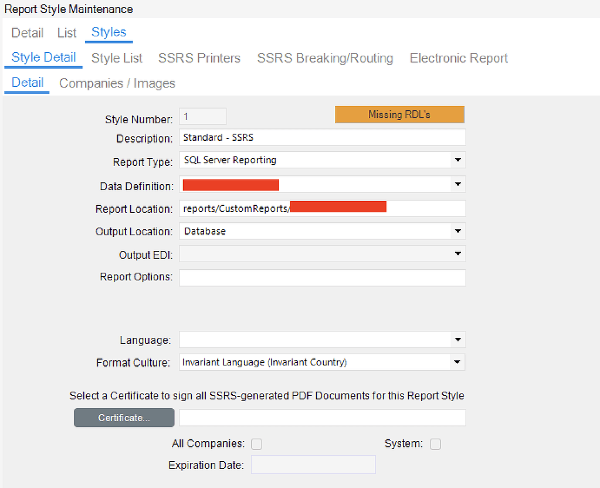Expand the Output EDI dropdown

pyautogui.click(x=457, y=253)
